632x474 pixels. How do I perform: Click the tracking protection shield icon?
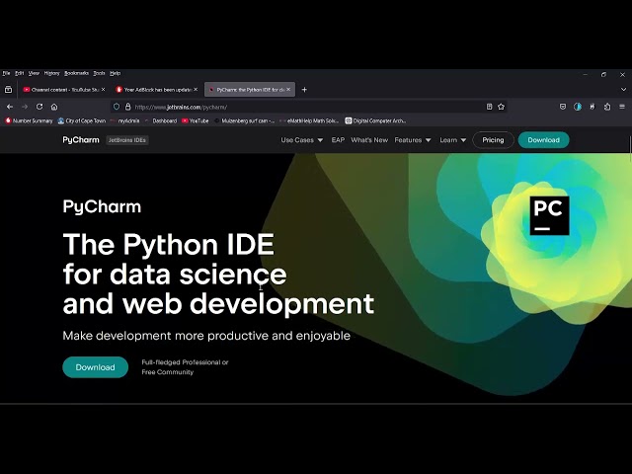117,107
